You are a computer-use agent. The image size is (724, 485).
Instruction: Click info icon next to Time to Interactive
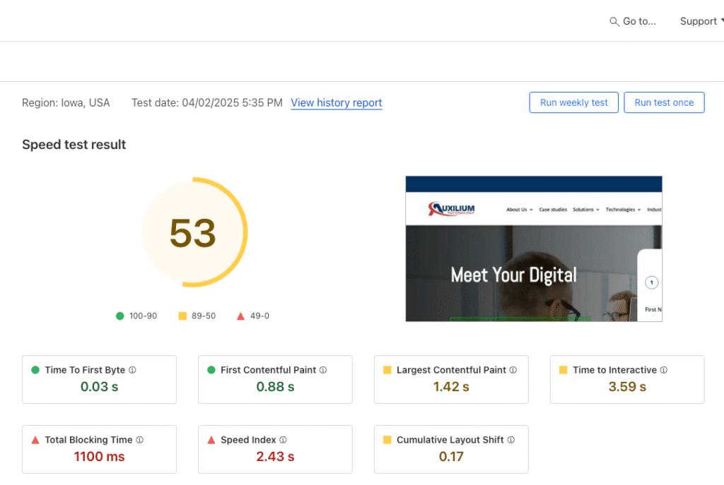663,370
